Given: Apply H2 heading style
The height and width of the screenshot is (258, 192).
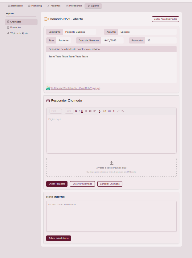Looking at the screenshot, I should pos(109,111).
